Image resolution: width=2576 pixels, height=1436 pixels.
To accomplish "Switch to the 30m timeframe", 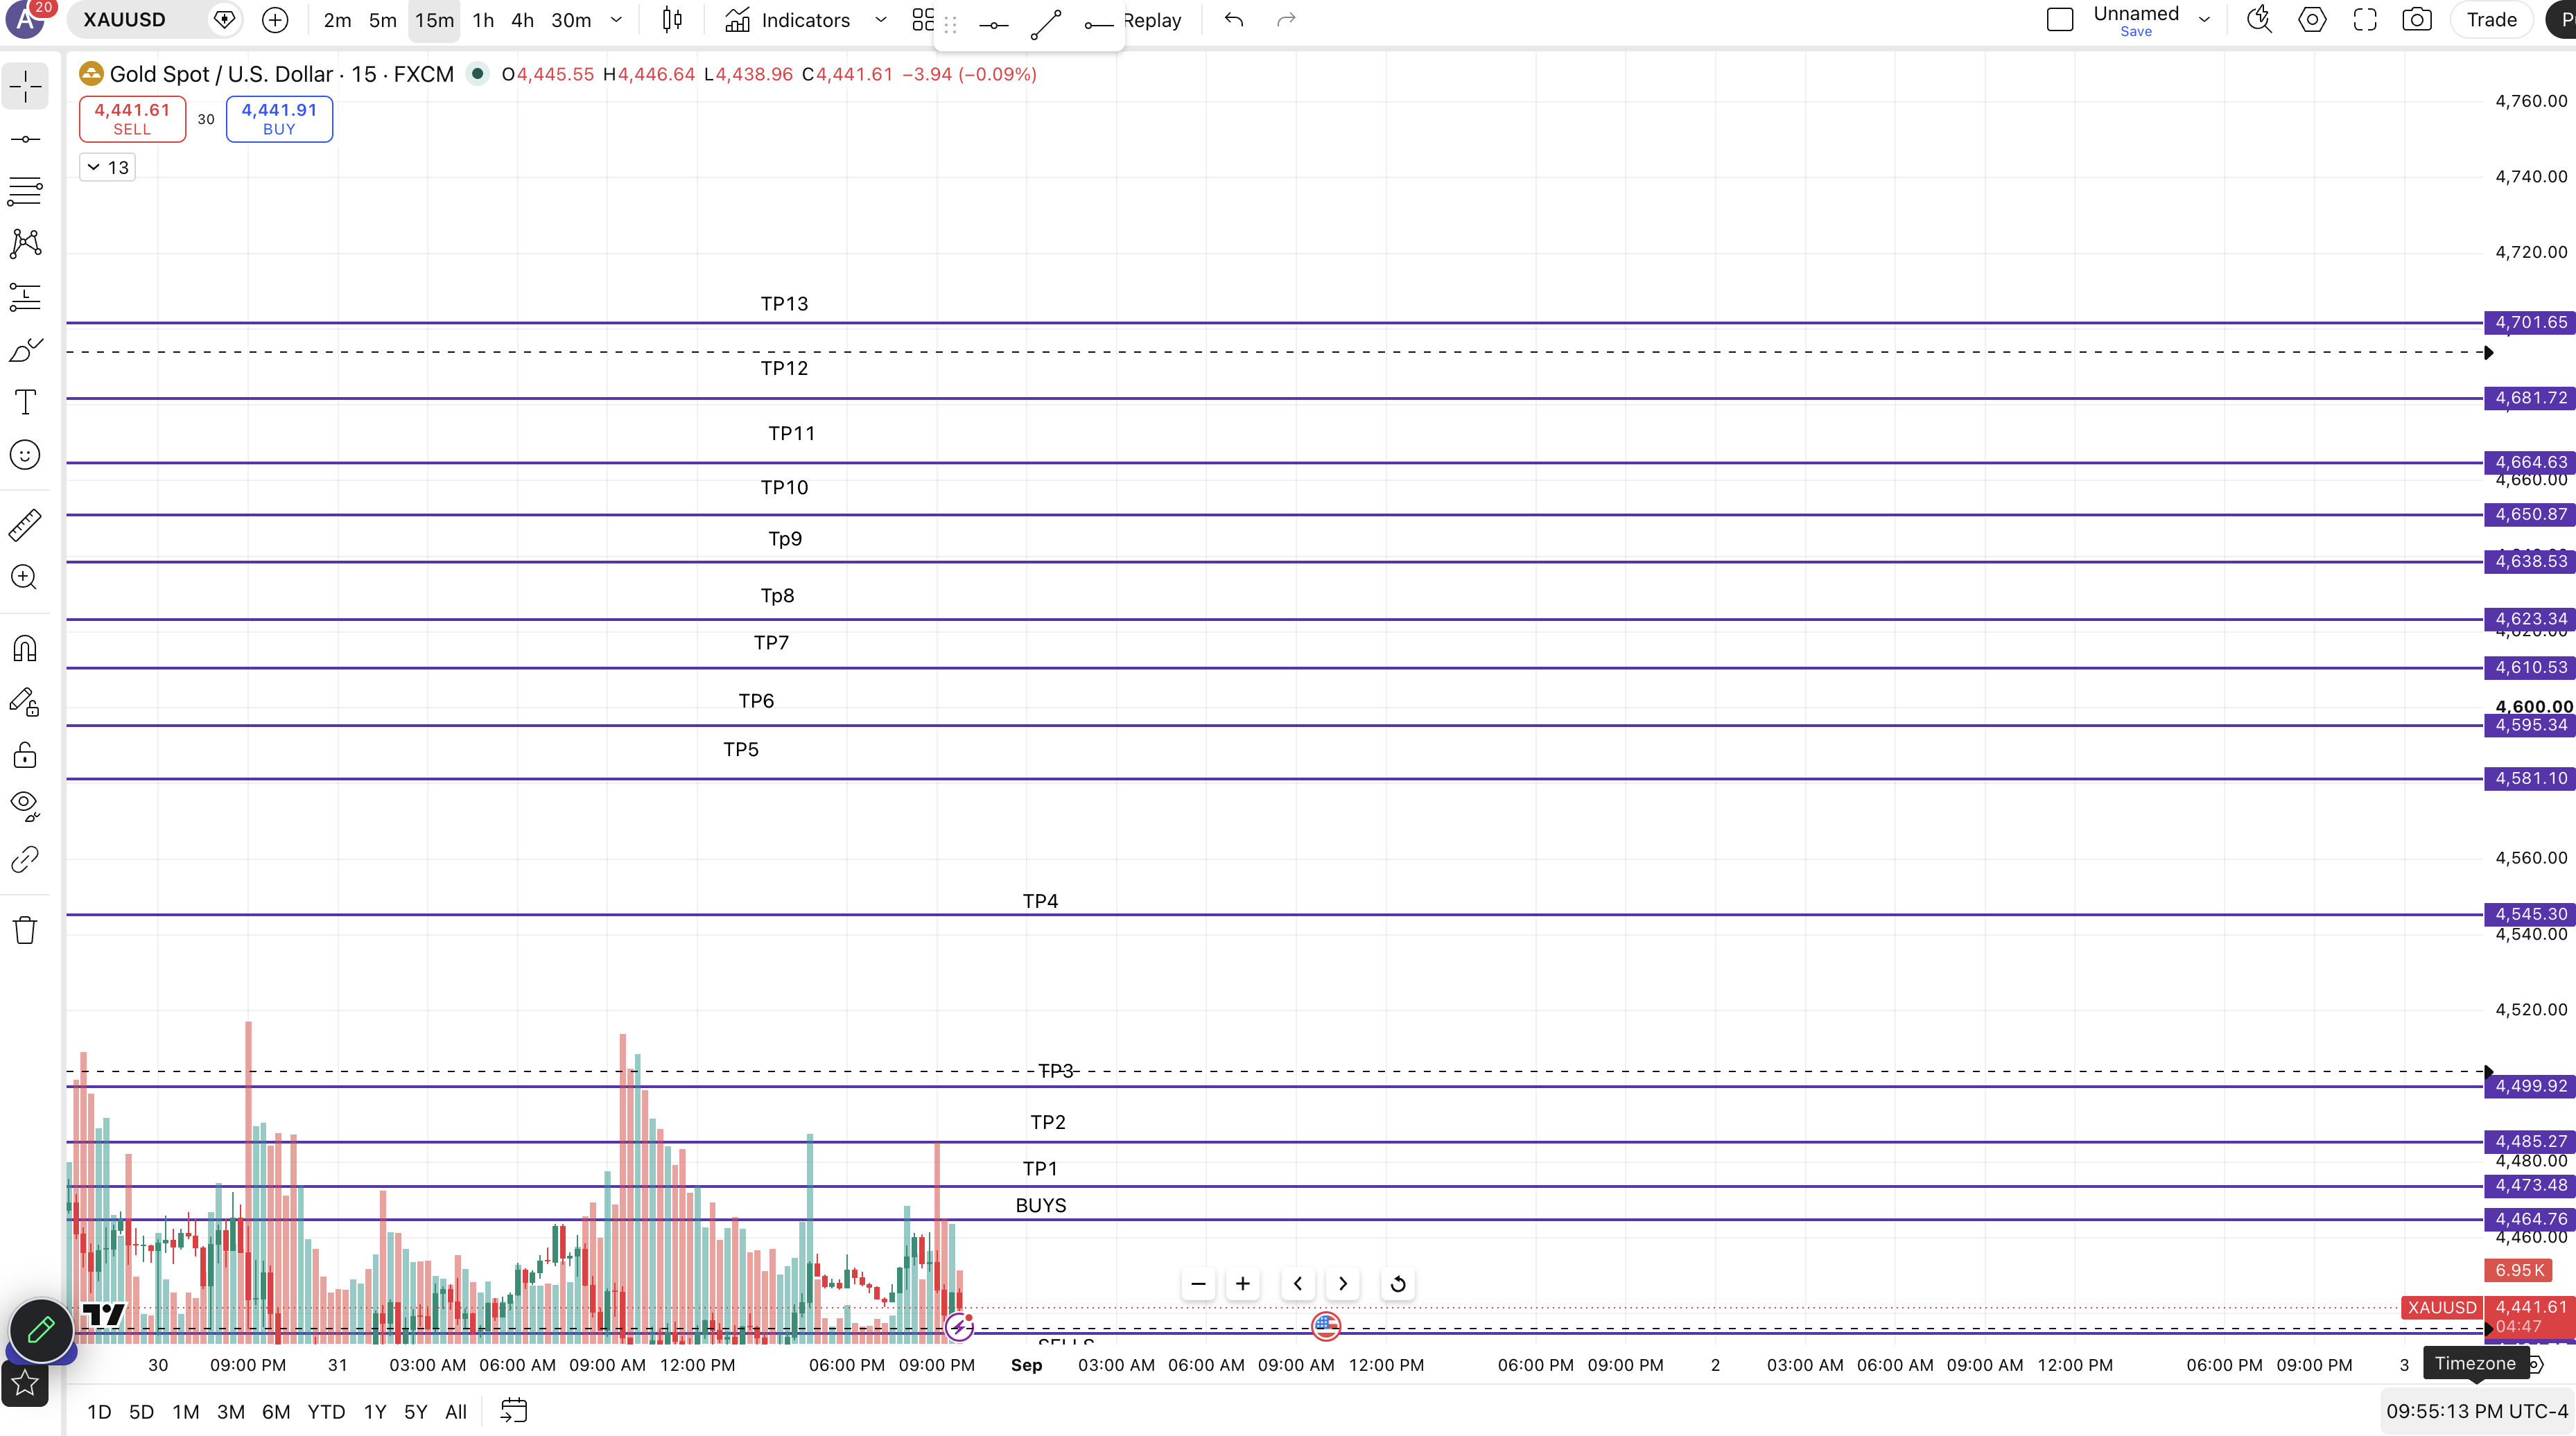I will pos(571,20).
